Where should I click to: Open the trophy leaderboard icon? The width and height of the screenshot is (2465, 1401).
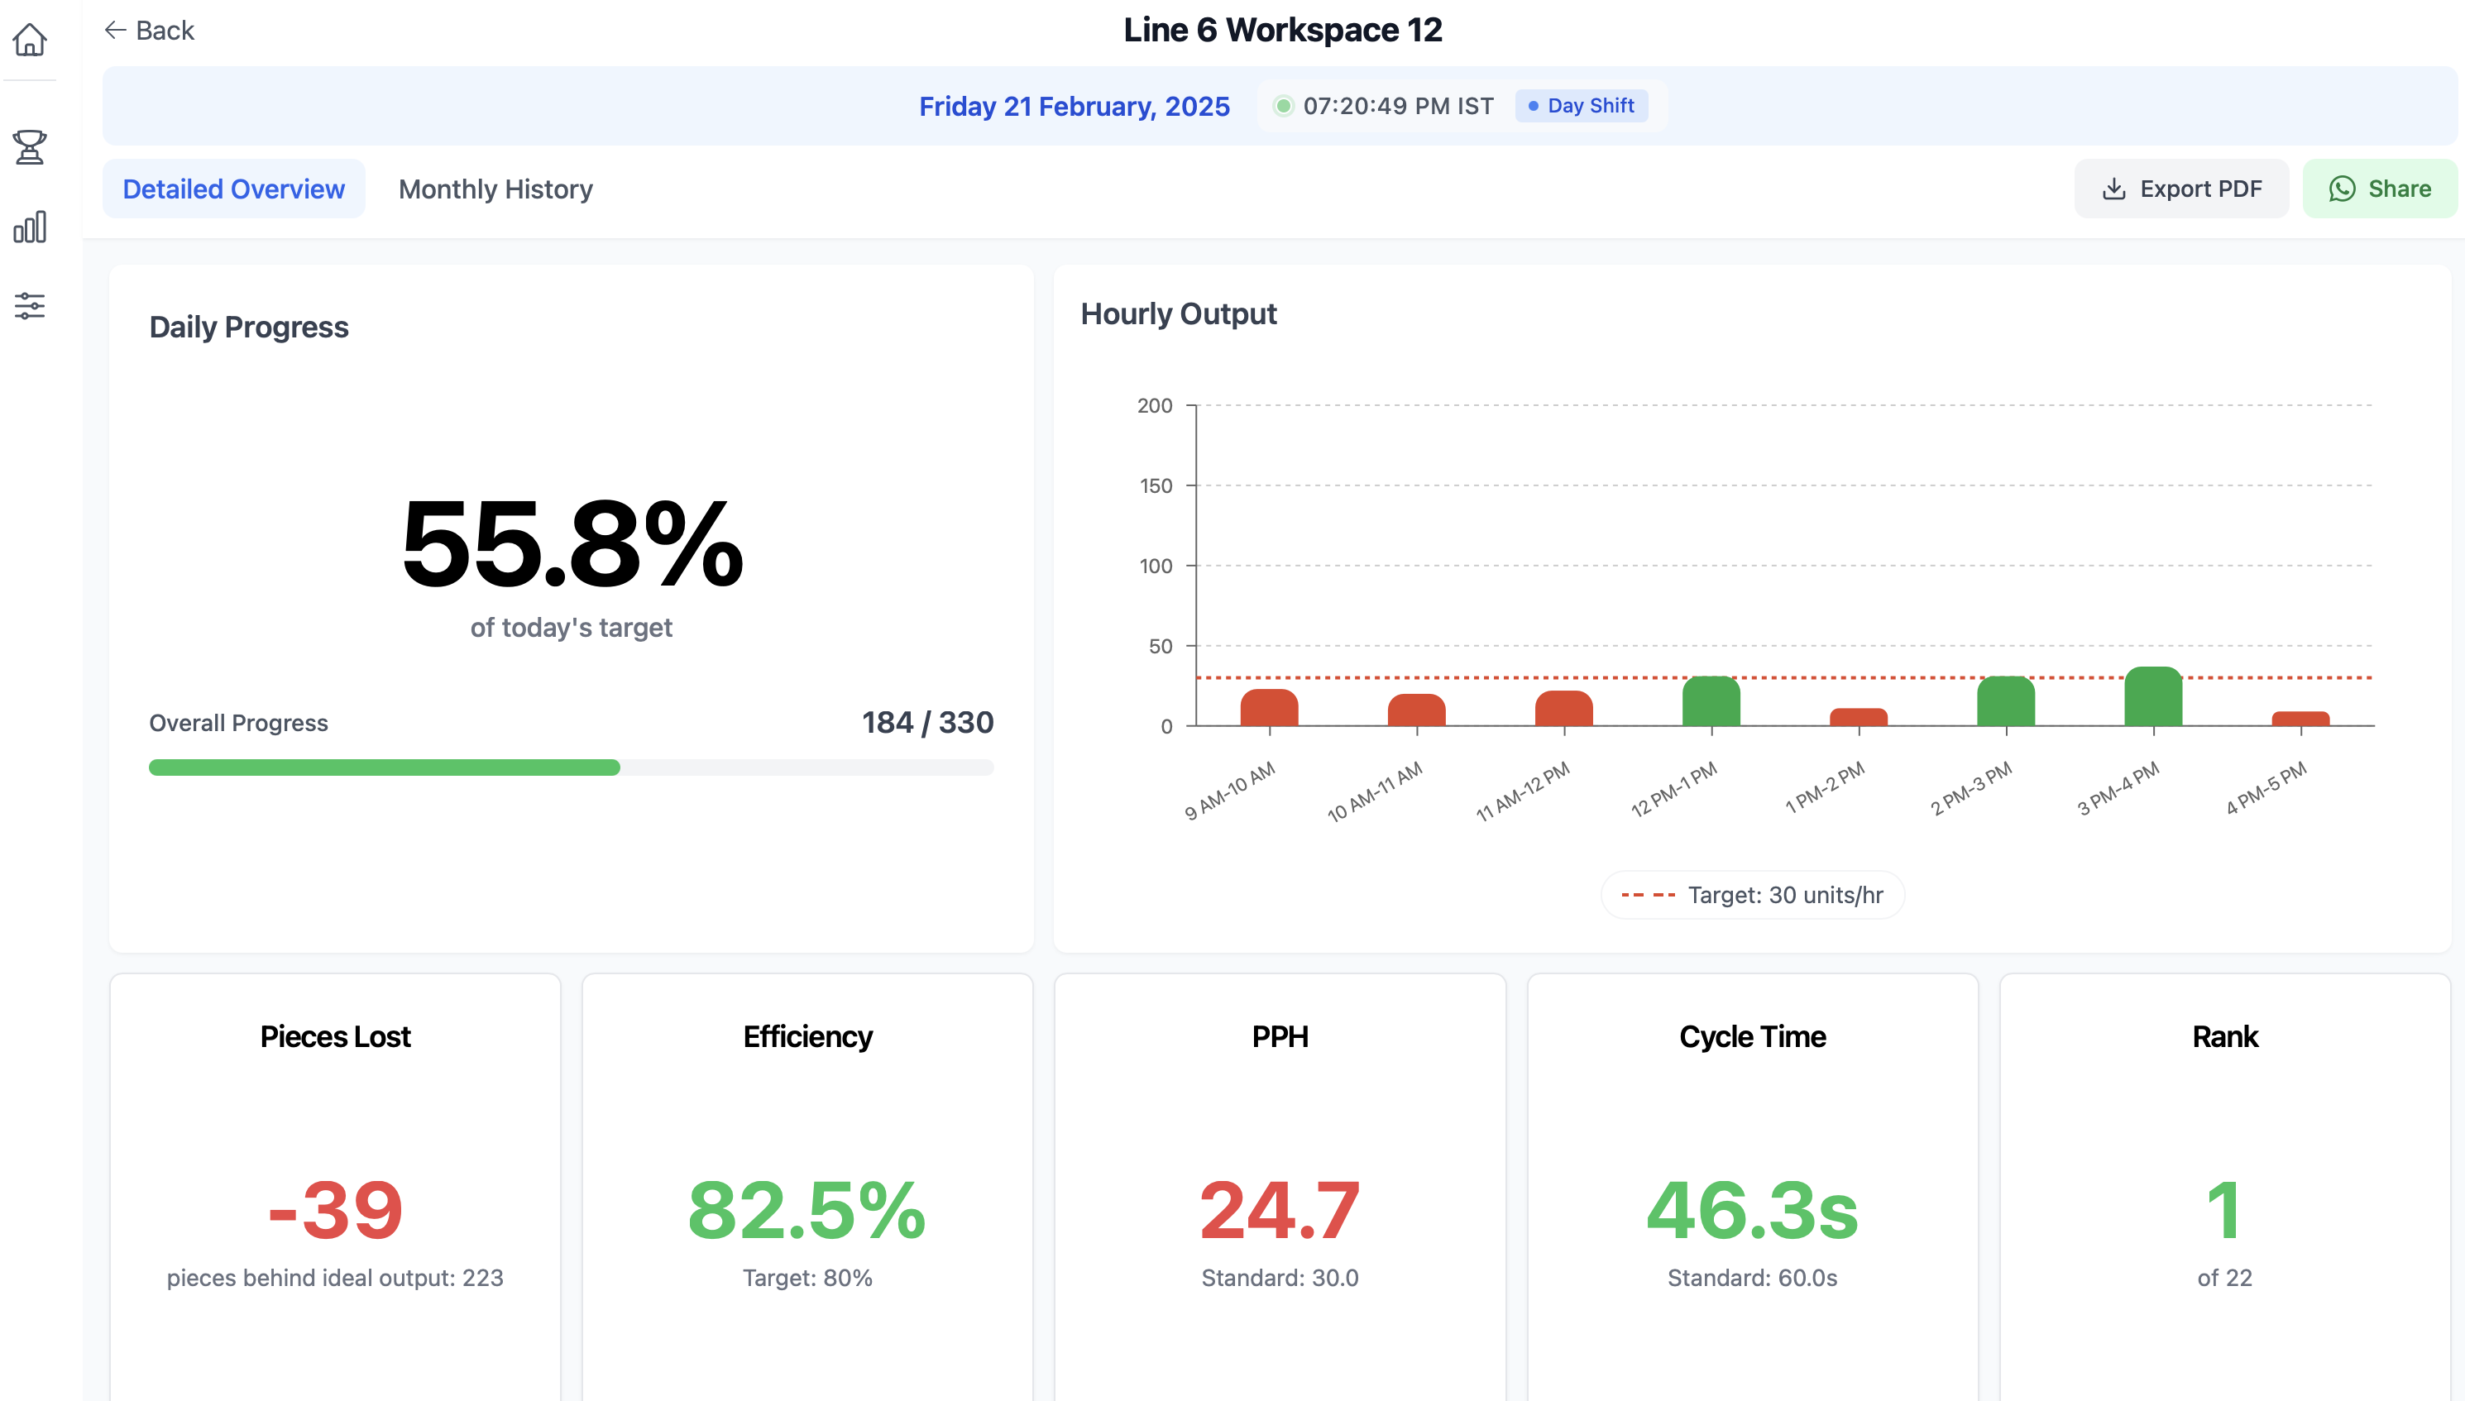[x=30, y=147]
